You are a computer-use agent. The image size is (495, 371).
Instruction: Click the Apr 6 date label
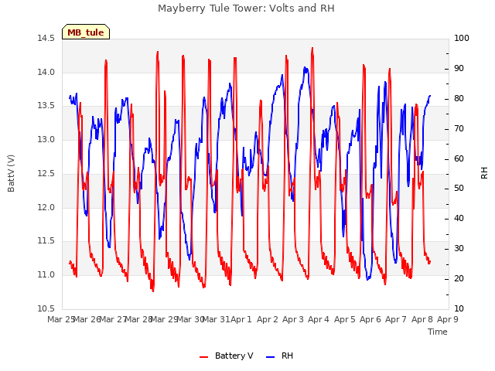point(370,319)
